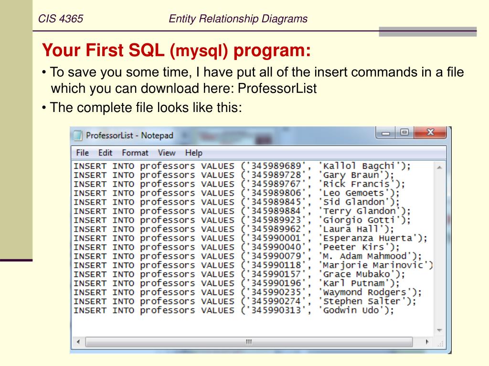Viewport: 489px width, 366px height.
Task: Click the line containing 'Laura Hall'
Action: point(234,229)
